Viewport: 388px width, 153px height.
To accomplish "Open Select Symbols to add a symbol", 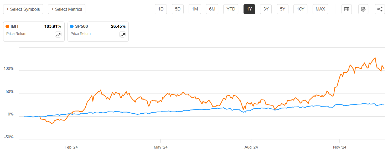I will [23, 9].
